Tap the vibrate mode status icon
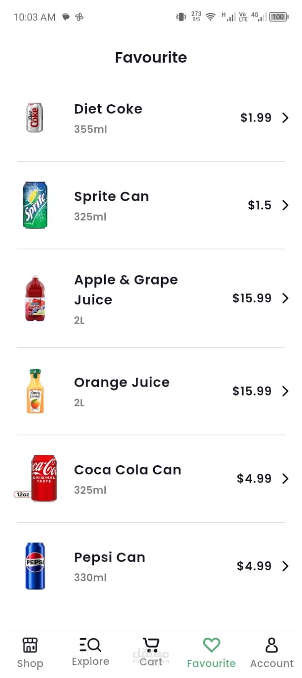The height and width of the screenshot is (678, 302). coord(181,17)
